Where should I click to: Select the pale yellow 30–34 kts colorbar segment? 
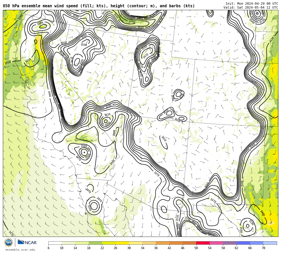point(136,243)
